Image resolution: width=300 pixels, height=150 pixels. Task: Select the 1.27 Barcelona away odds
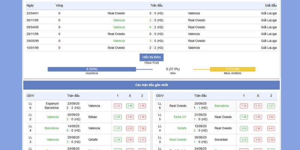271,106
